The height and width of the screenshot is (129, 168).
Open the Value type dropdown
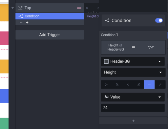(x=133, y=97)
